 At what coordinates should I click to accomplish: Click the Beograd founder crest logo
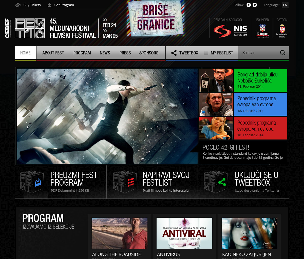click(262, 31)
